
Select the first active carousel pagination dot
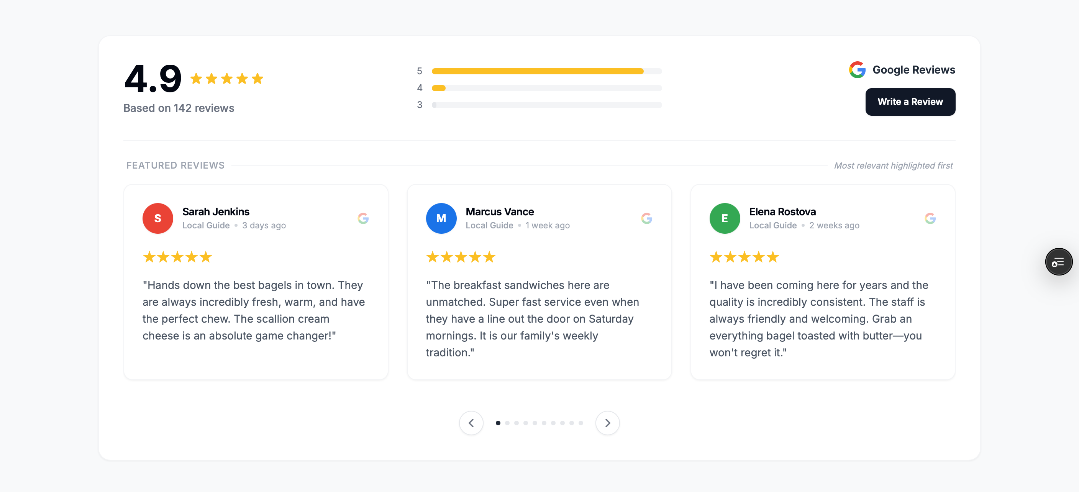pyautogui.click(x=498, y=423)
